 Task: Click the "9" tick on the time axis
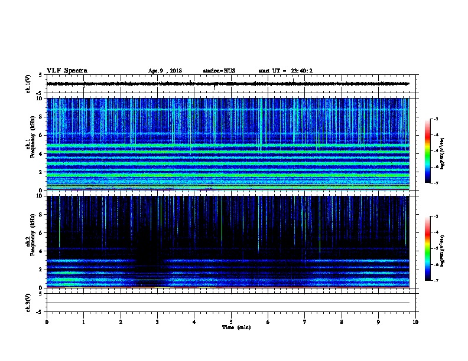tap(378, 322)
